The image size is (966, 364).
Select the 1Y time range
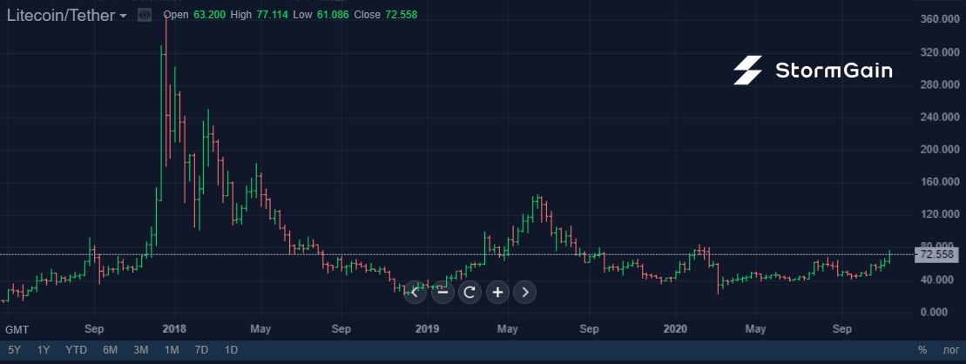click(x=44, y=350)
